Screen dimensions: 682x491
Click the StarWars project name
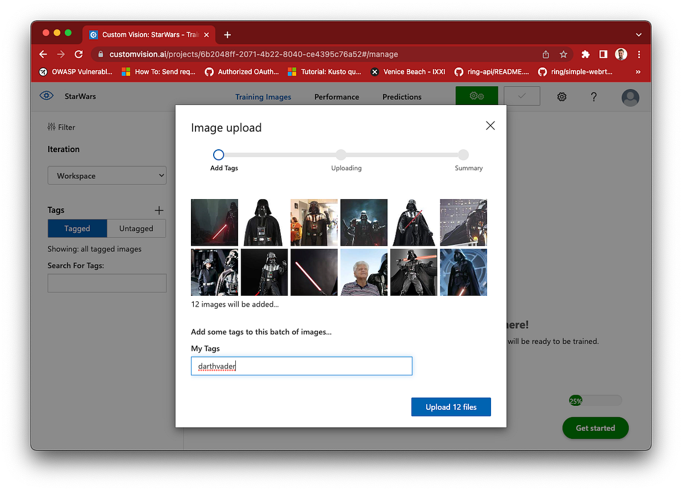[x=80, y=96]
